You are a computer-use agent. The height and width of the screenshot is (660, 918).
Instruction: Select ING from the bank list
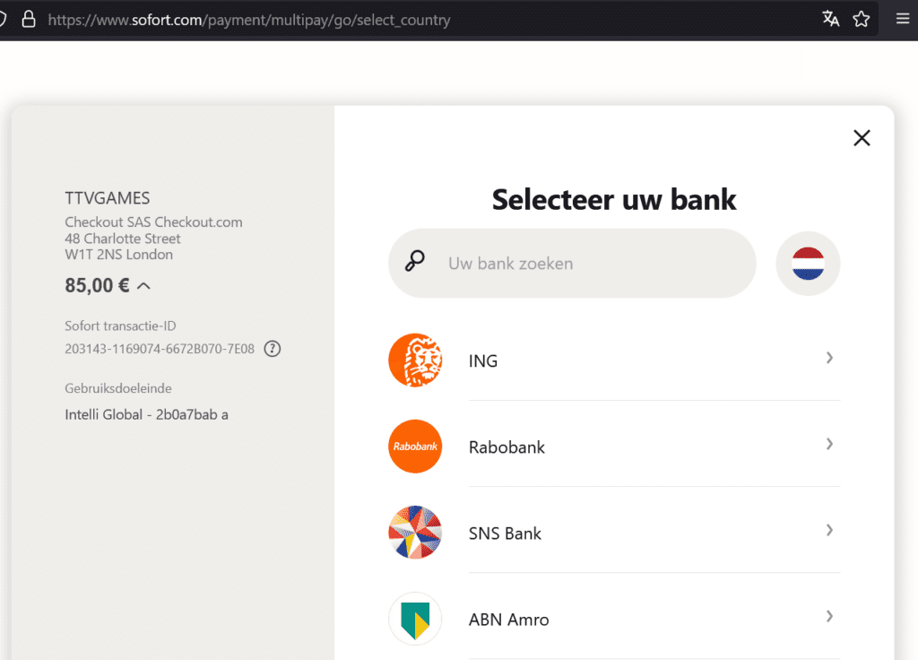point(614,360)
